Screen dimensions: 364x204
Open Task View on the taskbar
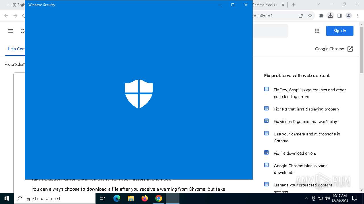coord(102,198)
